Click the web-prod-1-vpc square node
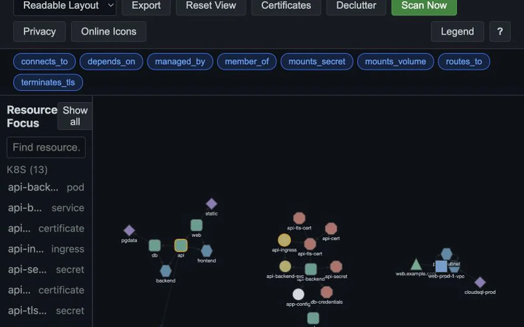The height and width of the screenshot is (327, 524). (441, 266)
